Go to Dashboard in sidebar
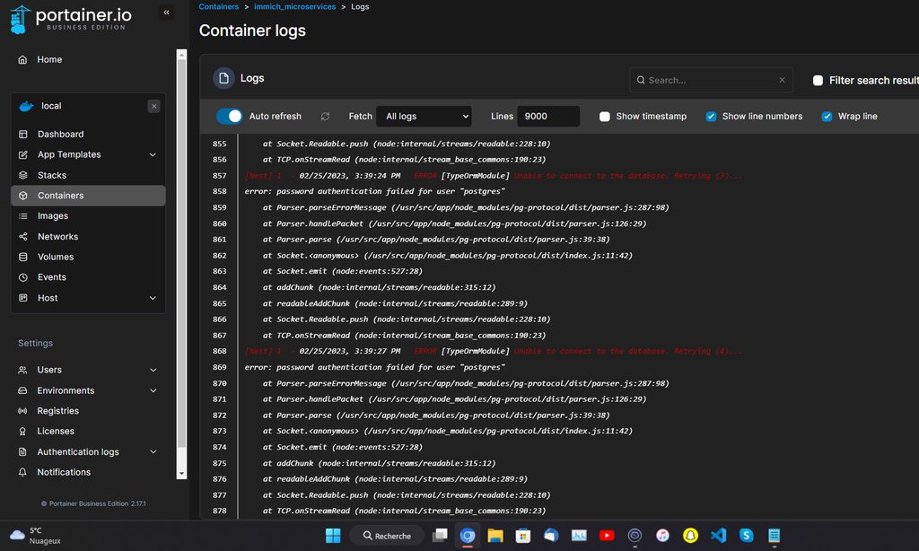Viewport: 919px width, 551px height. click(60, 135)
